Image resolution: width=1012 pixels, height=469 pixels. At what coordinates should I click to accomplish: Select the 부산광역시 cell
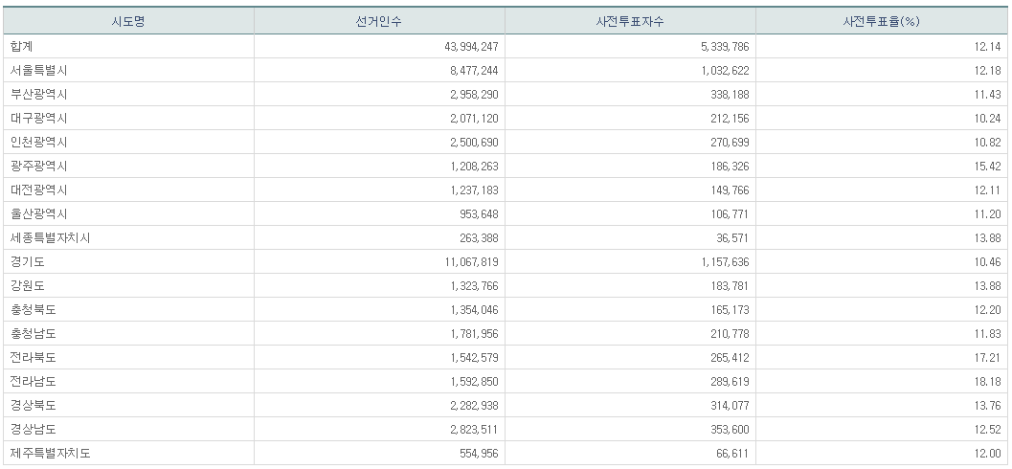coord(38,94)
